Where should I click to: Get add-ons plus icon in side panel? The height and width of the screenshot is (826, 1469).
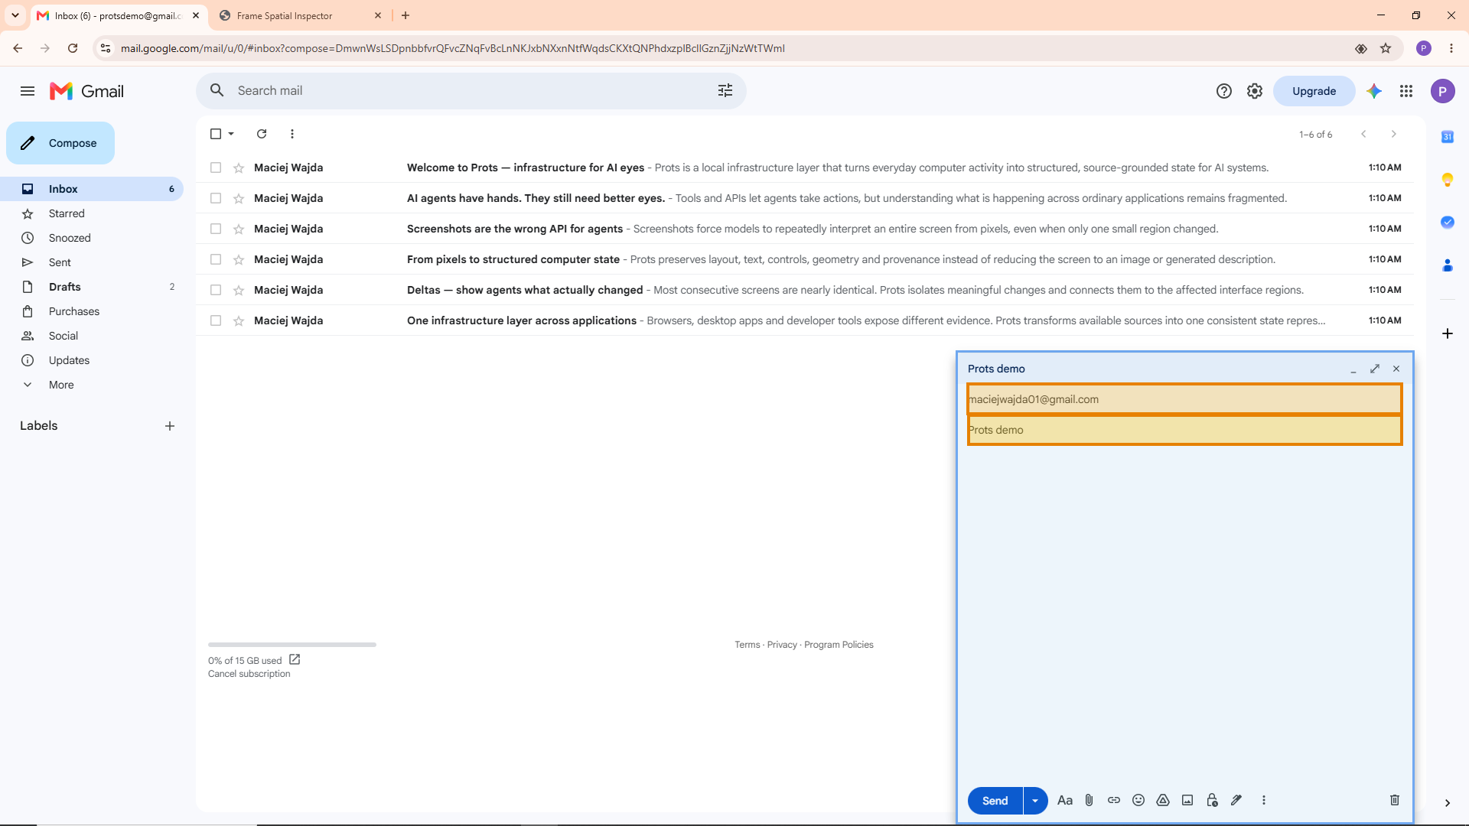(x=1448, y=333)
